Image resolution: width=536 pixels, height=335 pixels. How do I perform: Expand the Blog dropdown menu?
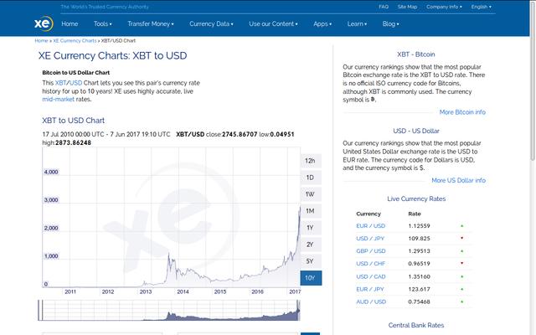(390, 24)
